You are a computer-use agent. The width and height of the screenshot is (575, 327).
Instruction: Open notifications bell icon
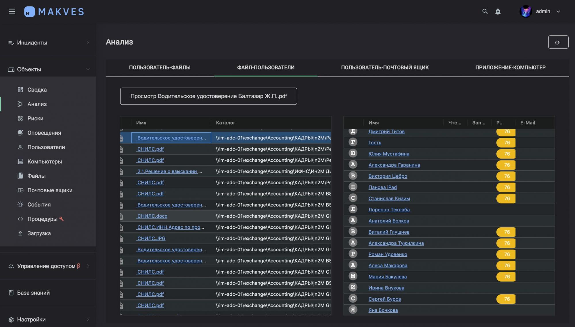click(x=498, y=11)
